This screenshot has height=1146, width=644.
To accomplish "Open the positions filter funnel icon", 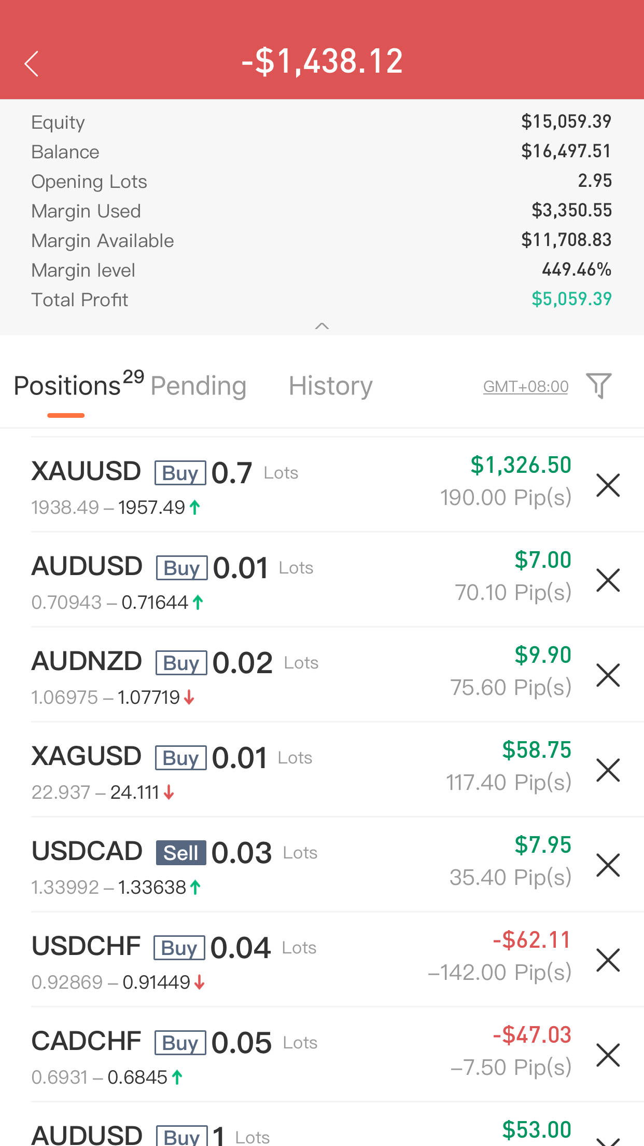I will pos(598,386).
